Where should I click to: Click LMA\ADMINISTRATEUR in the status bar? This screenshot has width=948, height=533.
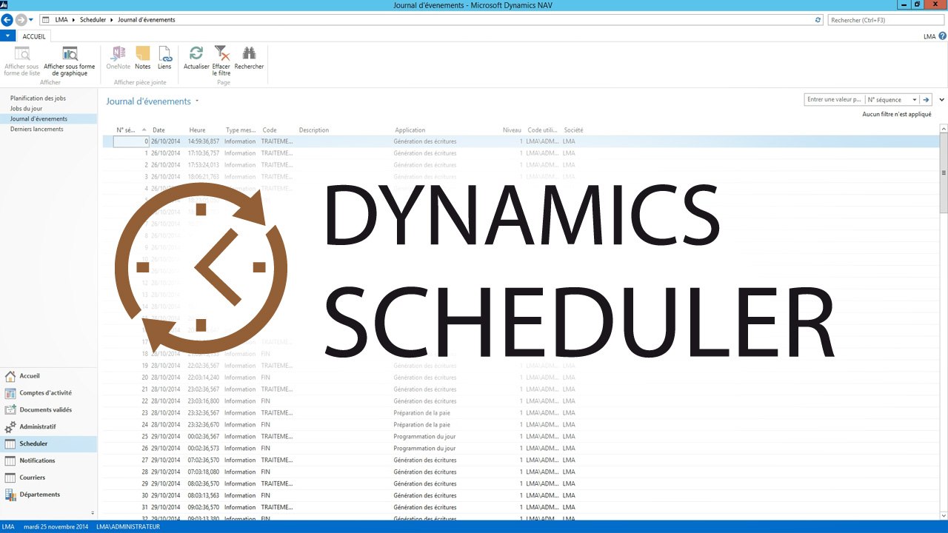pyautogui.click(x=128, y=527)
